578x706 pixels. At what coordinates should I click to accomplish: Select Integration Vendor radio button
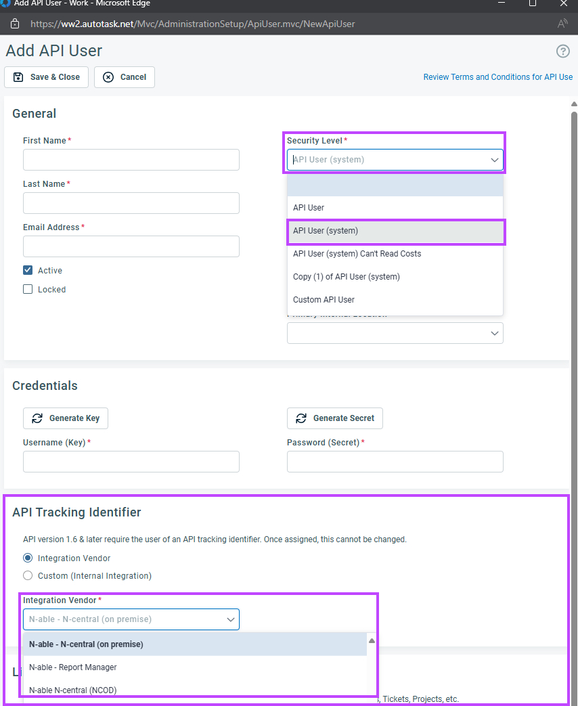click(x=28, y=558)
